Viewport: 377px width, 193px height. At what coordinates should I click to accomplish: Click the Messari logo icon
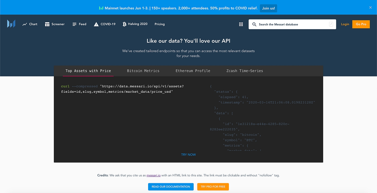11,24
